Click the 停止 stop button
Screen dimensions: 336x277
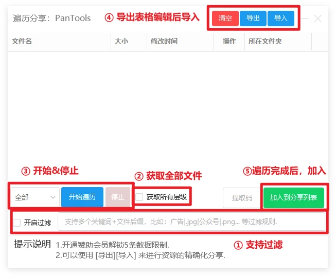(x=118, y=197)
